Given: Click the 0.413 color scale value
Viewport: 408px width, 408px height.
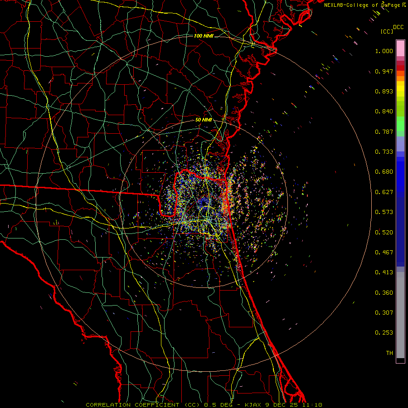Looking at the screenshot, I should coord(384,272).
